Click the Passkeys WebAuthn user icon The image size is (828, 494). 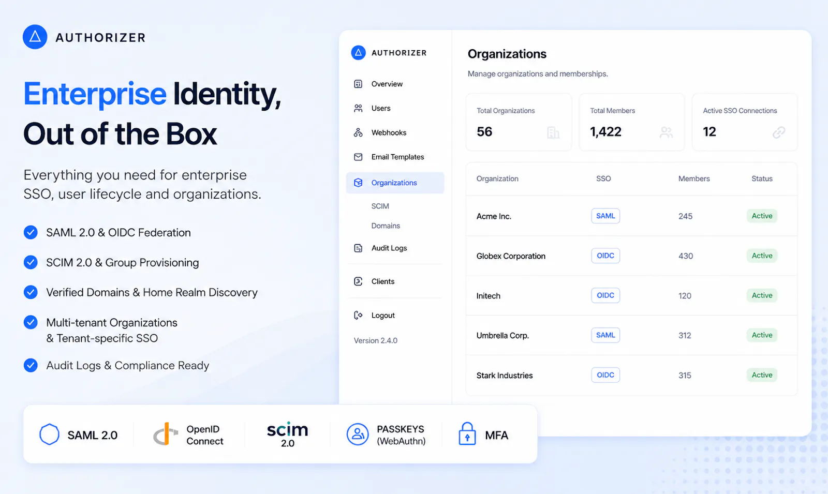coord(358,435)
